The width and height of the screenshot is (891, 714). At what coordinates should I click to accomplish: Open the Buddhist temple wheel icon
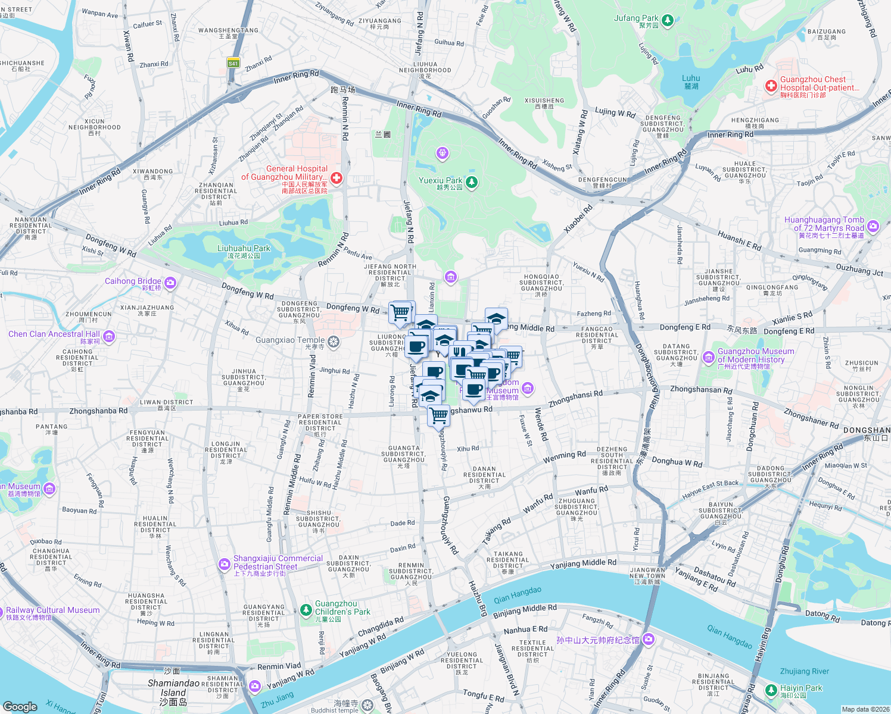[367, 706]
